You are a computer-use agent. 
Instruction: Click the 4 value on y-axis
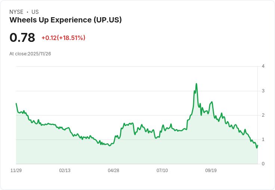[x=263, y=66]
